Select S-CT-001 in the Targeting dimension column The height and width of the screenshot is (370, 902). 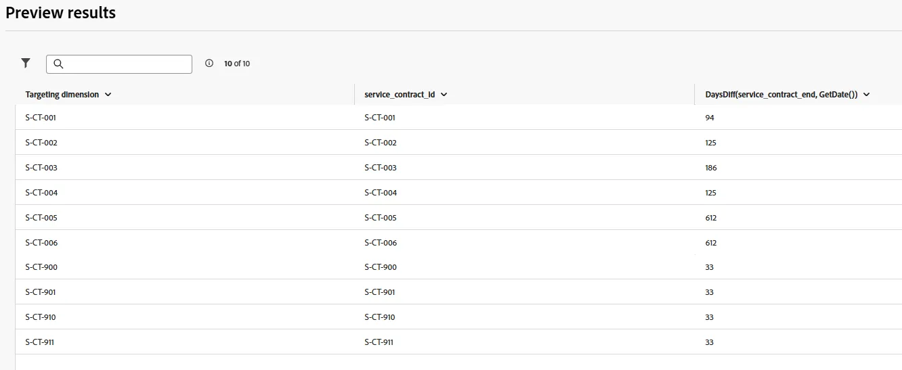[x=41, y=118]
